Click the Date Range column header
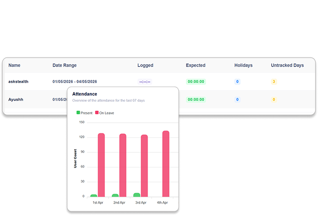The height and width of the screenshot is (224, 318). [x=64, y=65]
